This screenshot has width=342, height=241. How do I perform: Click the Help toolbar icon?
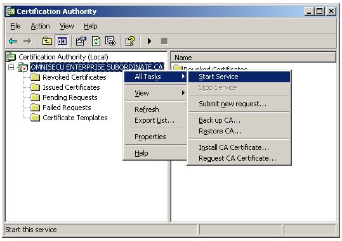130,41
